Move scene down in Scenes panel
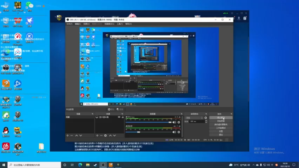299x168 pixels. point(81,136)
